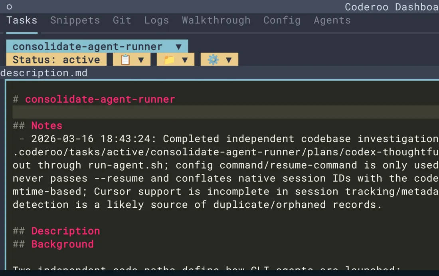Image resolution: width=439 pixels, height=276 pixels.
Task: Place cursor in the highlighted empty editor line
Action: tap(225, 112)
